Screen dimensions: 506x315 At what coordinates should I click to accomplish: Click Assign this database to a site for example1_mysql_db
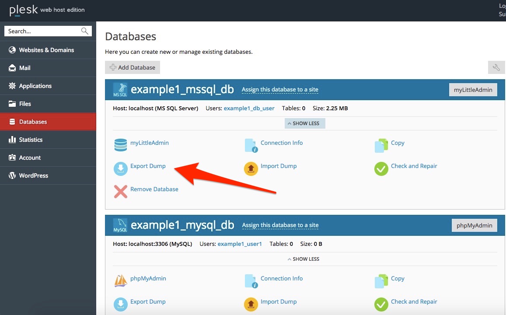click(x=280, y=225)
